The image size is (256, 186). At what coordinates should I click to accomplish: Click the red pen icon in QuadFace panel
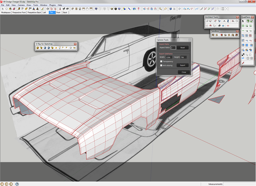pyautogui.click(x=243, y=62)
